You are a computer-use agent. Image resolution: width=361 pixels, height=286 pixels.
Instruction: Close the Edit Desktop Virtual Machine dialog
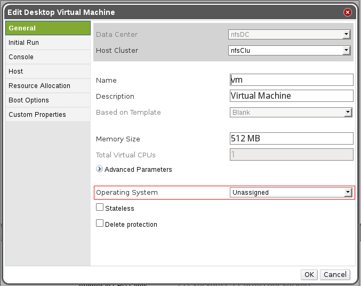[x=348, y=12]
